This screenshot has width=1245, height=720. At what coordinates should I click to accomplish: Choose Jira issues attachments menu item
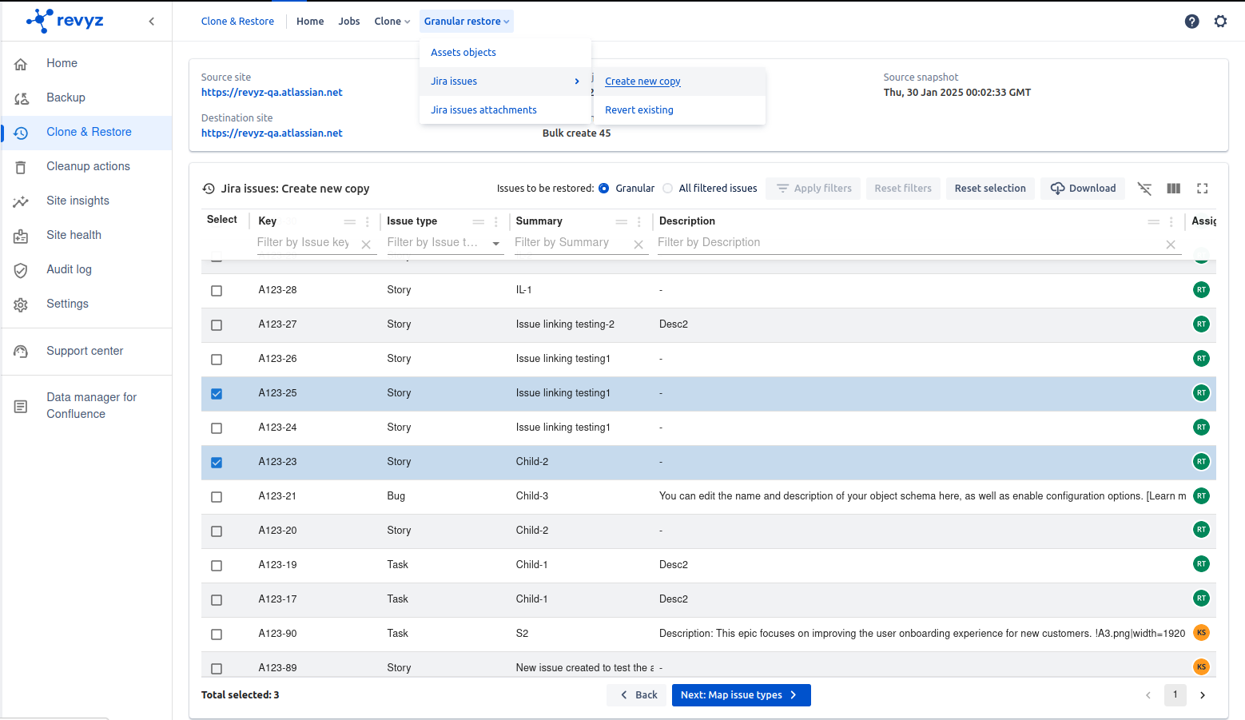point(483,110)
